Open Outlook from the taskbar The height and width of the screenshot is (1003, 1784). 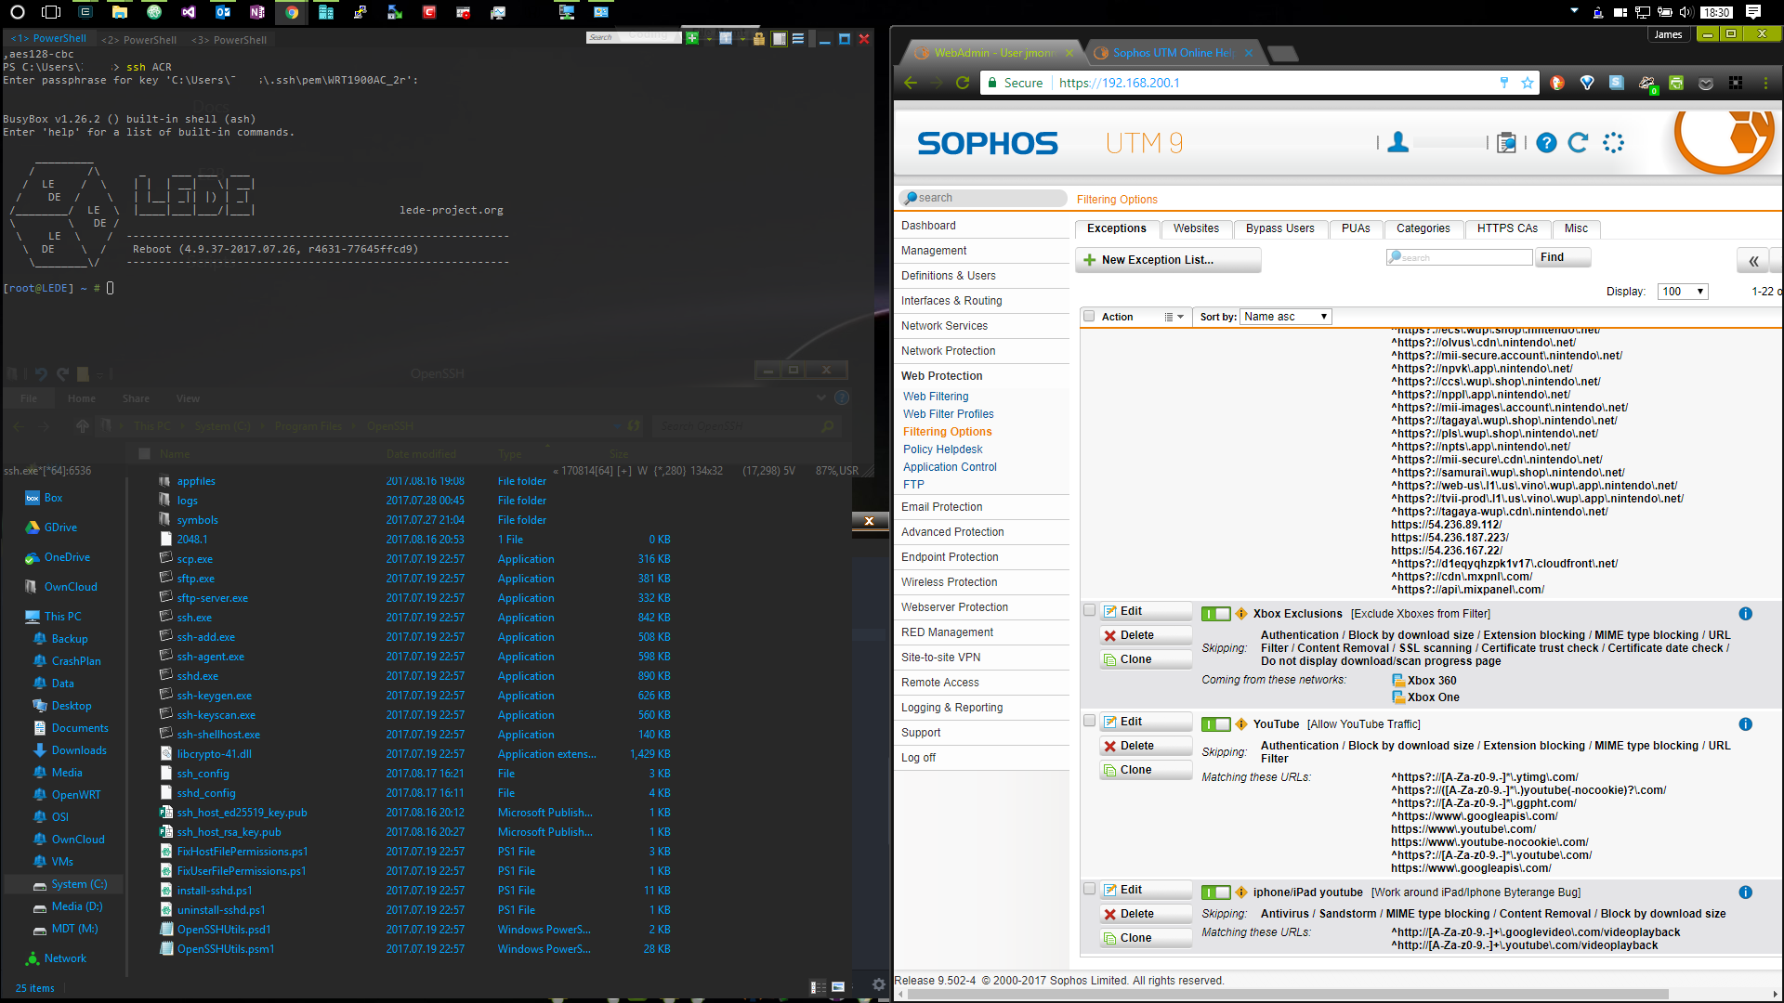pos(223,12)
